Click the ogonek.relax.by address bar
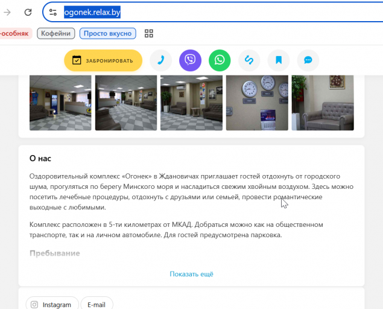383x309 pixels. [x=212, y=12]
